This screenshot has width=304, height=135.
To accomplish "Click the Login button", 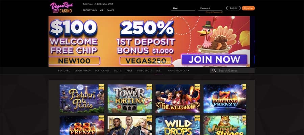I will point(233,8).
